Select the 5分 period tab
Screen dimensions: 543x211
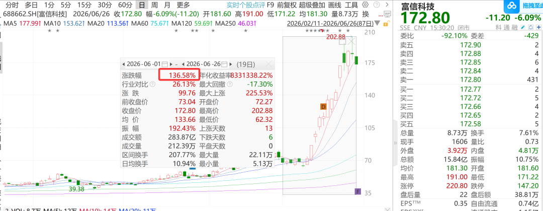65,5
